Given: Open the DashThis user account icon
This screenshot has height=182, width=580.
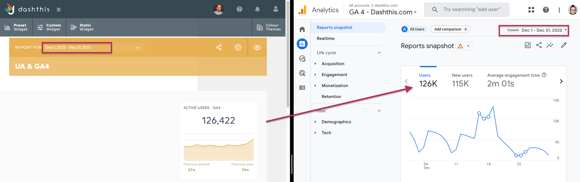Looking at the screenshot, I should pyautogui.click(x=276, y=9).
